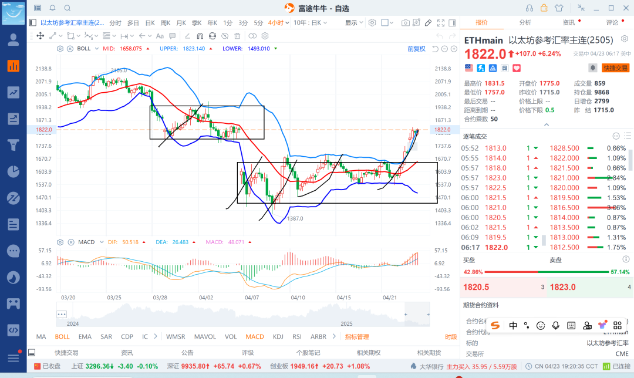Expand the MACD indicator dropdown arrow
Screen dimensions: 634x378
tap(102, 242)
